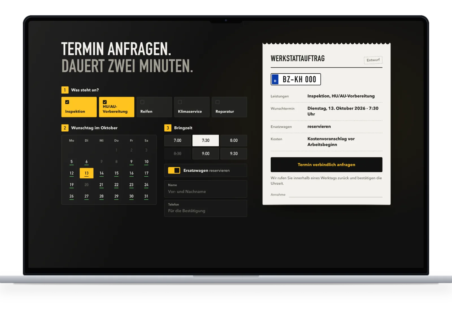Click the Telefon input field

(x=206, y=208)
